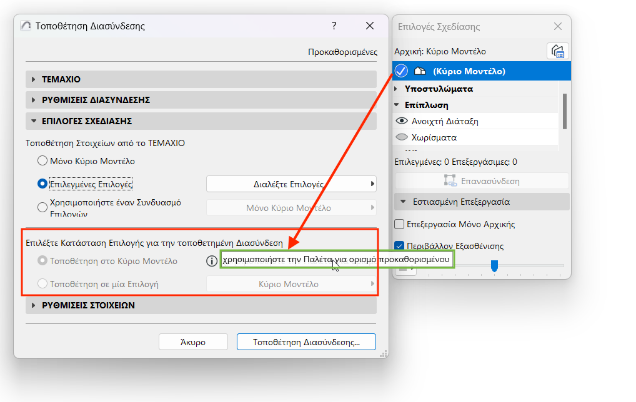636x402 pixels.
Task: Open the Κύριο Μοντέλο option dropdown
Action: [x=291, y=284]
